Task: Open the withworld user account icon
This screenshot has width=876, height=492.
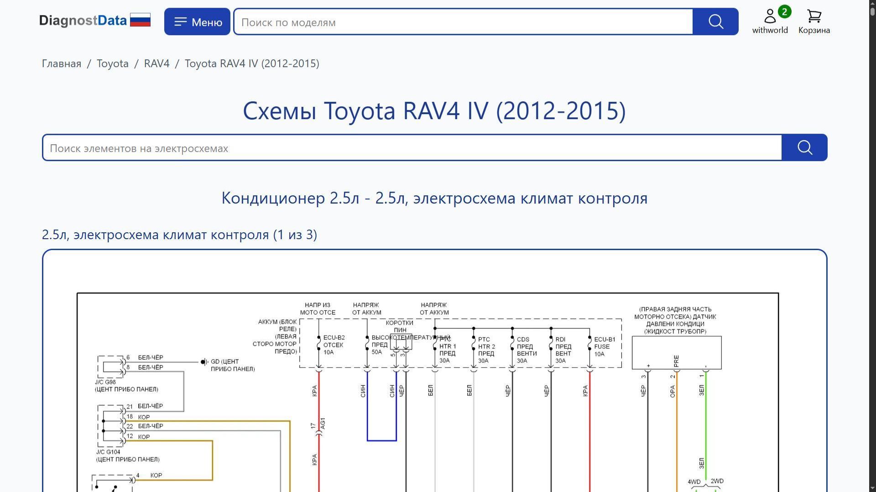Action: pyautogui.click(x=770, y=21)
